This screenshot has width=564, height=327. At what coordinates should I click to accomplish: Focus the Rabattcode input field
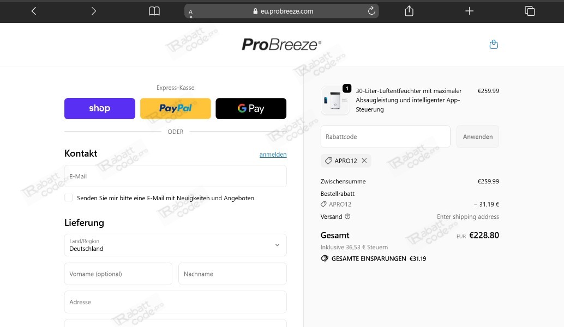click(x=385, y=137)
